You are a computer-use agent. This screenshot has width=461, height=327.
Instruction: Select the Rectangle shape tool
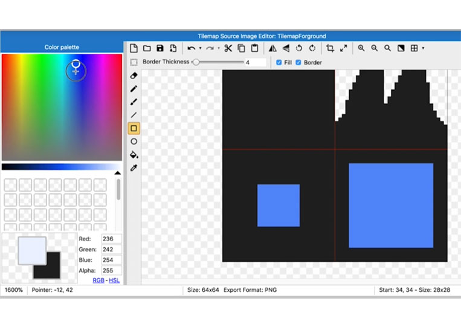tap(134, 129)
